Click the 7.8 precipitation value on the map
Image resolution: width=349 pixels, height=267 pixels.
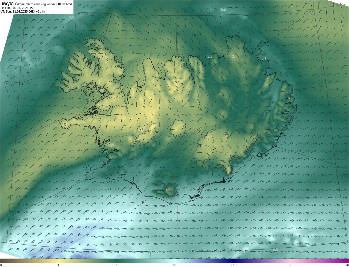point(25,55)
